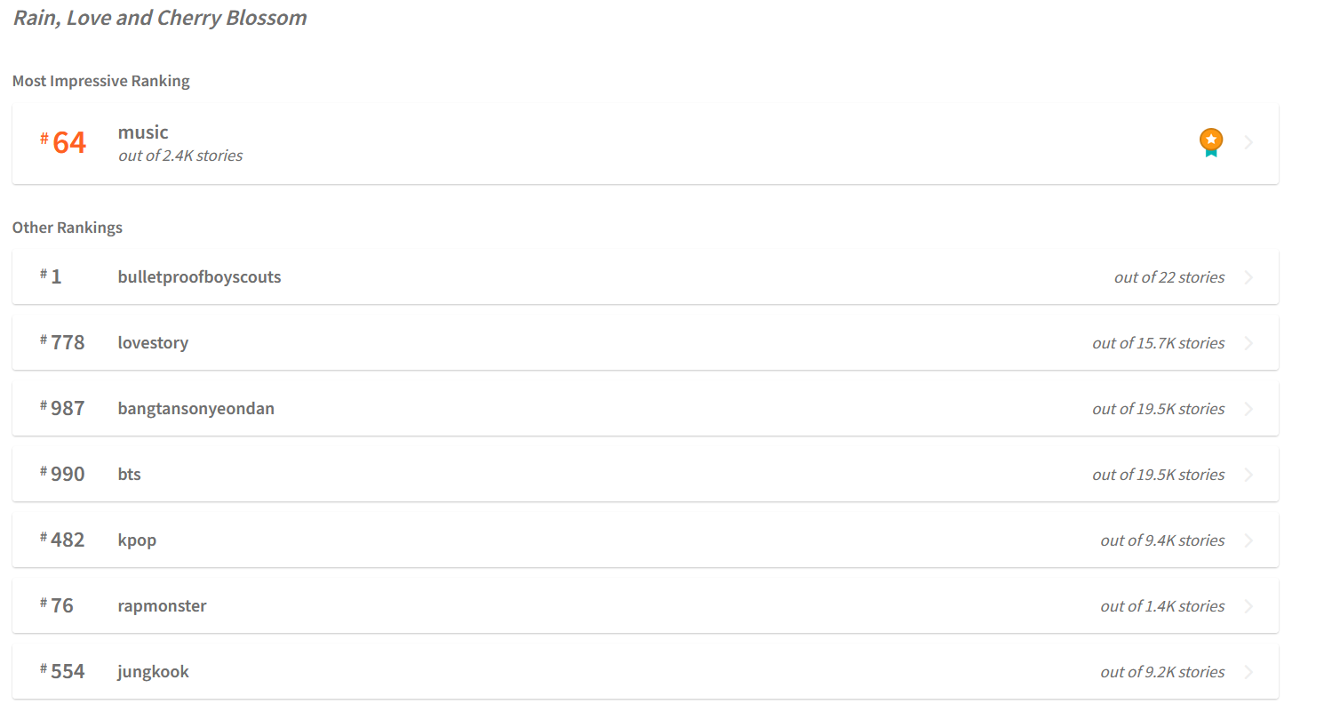The width and height of the screenshot is (1340, 704).
Task: Open chevron beside bangtansonyeondan ranking
Action: coord(1249,409)
